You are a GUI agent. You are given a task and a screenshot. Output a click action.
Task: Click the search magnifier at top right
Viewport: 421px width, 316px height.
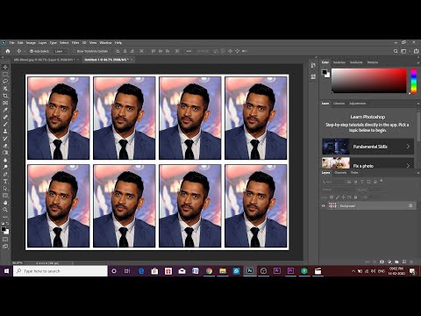click(396, 51)
